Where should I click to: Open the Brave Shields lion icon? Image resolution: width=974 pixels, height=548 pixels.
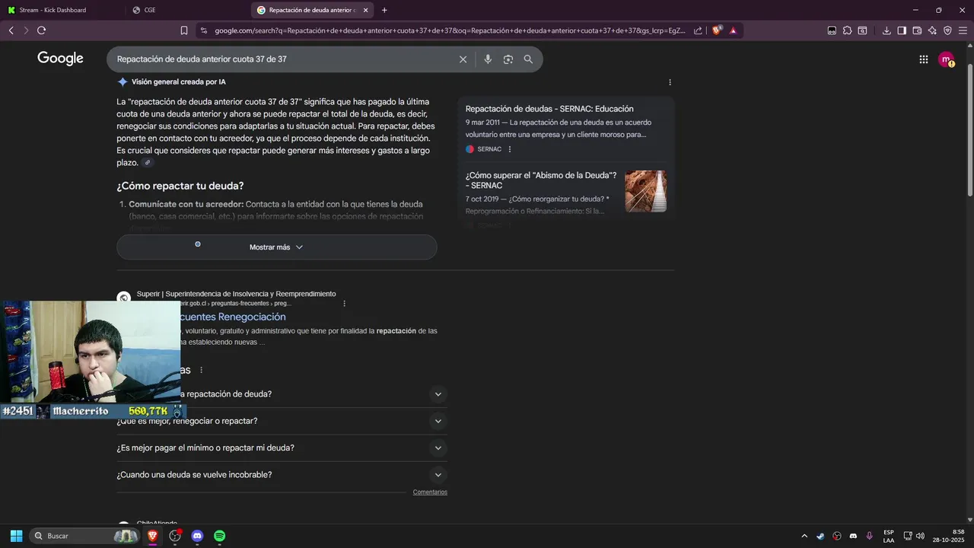tap(717, 30)
